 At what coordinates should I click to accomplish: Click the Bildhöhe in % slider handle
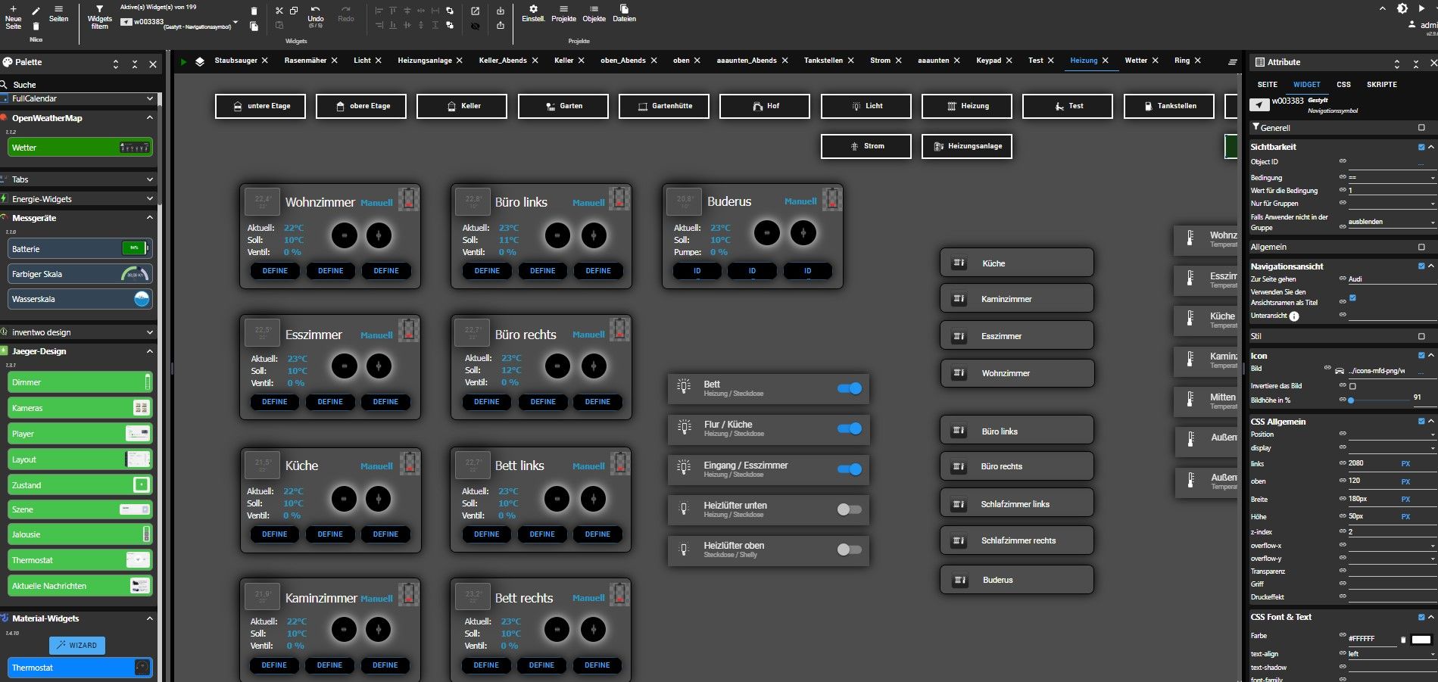[1351, 400]
